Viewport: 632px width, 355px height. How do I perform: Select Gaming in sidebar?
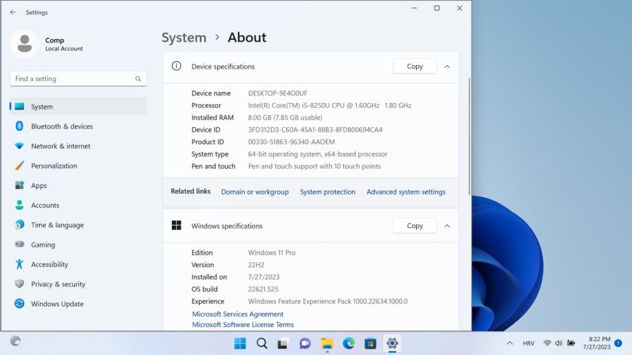43,244
